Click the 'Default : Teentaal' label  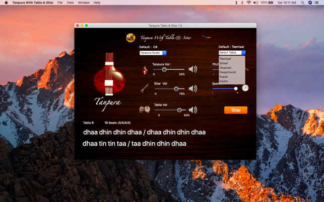coord(231,47)
